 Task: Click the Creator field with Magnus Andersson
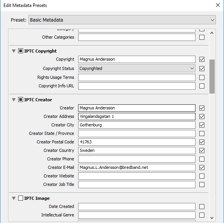137,108
